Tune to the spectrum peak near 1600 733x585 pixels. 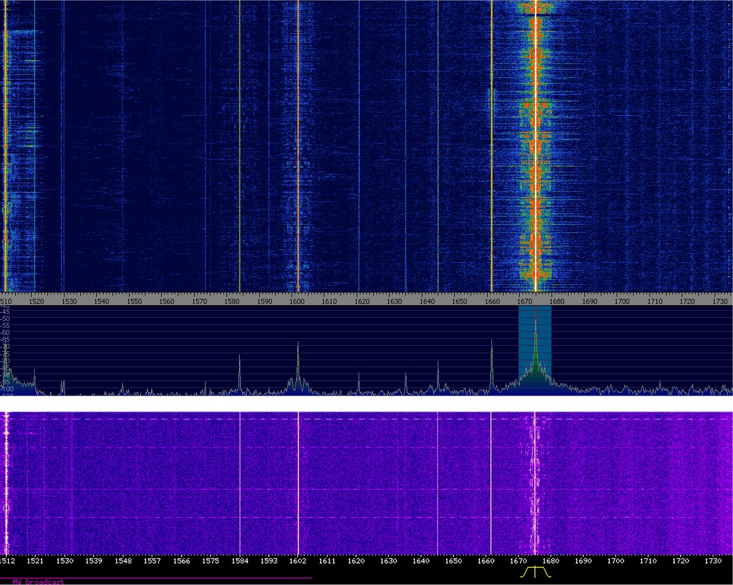298,344
